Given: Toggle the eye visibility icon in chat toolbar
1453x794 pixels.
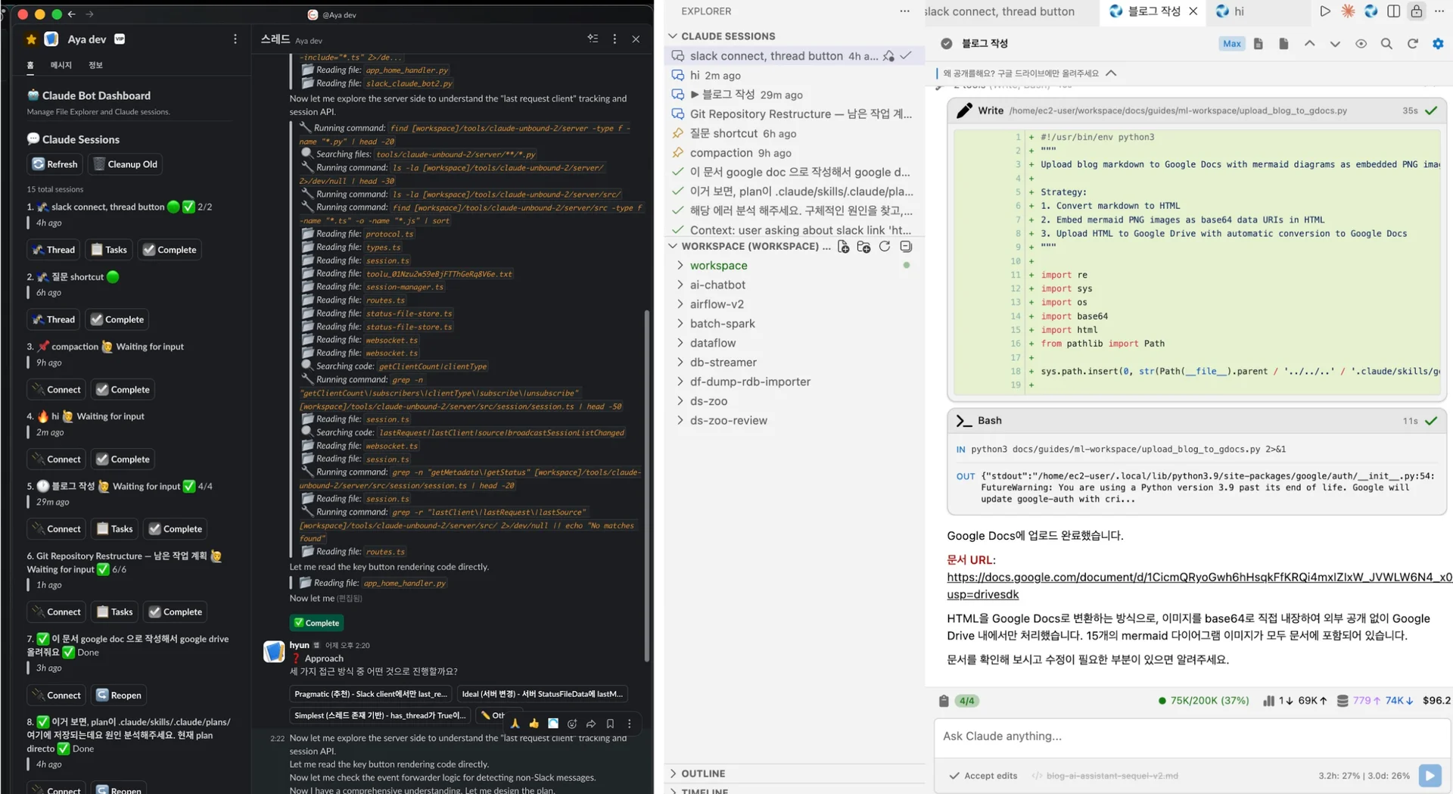Looking at the screenshot, I should (x=1361, y=44).
